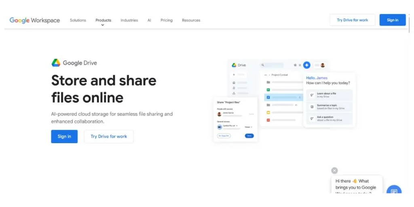
Task: Click the profile avatar in Drive preview header
Action: coord(322,65)
